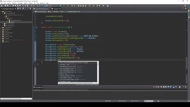Click createMainField() : void in breadcrumb

pyautogui.click(x=73, y=12)
